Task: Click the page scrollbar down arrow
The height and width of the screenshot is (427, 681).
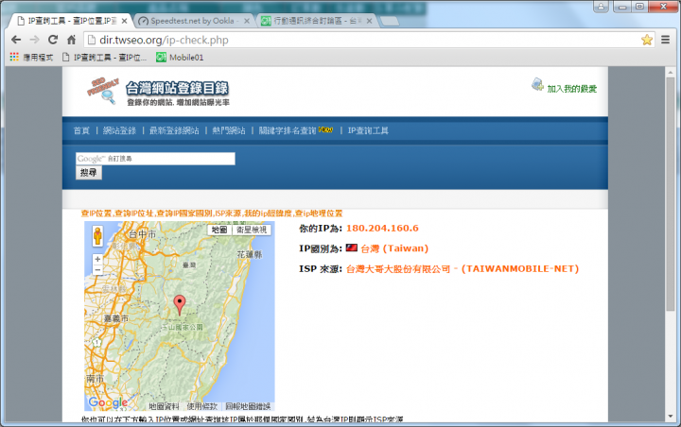Action: (671, 417)
